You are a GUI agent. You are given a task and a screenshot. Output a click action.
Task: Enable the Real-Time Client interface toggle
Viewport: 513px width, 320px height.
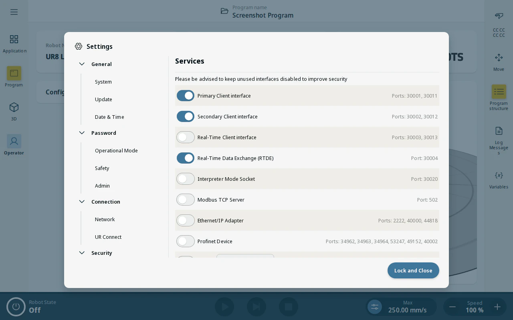pyautogui.click(x=186, y=137)
